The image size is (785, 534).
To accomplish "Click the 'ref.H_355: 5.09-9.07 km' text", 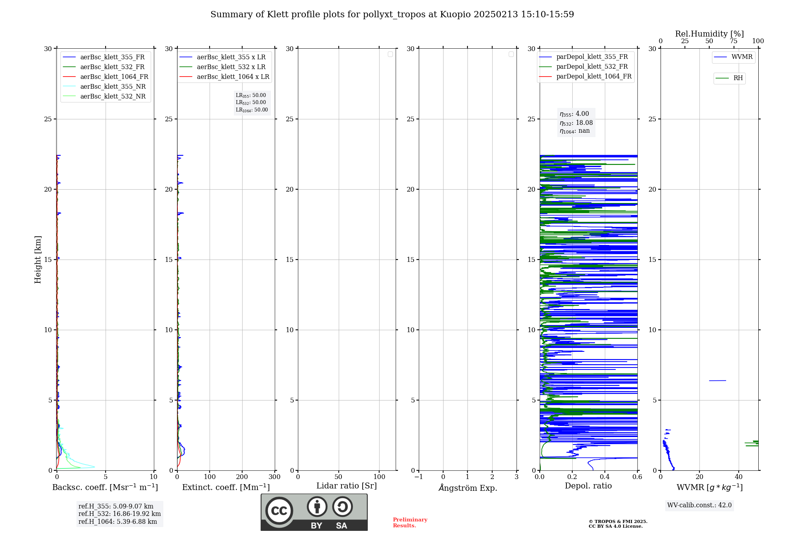I will point(116,507).
